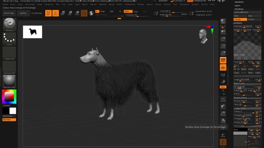This screenshot has width=264, height=148.
Task: Click the camera head orientation widget
Action: pyautogui.click(x=203, y=37)
